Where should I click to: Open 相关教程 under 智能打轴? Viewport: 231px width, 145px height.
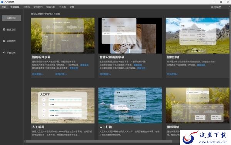click(172, 74)
